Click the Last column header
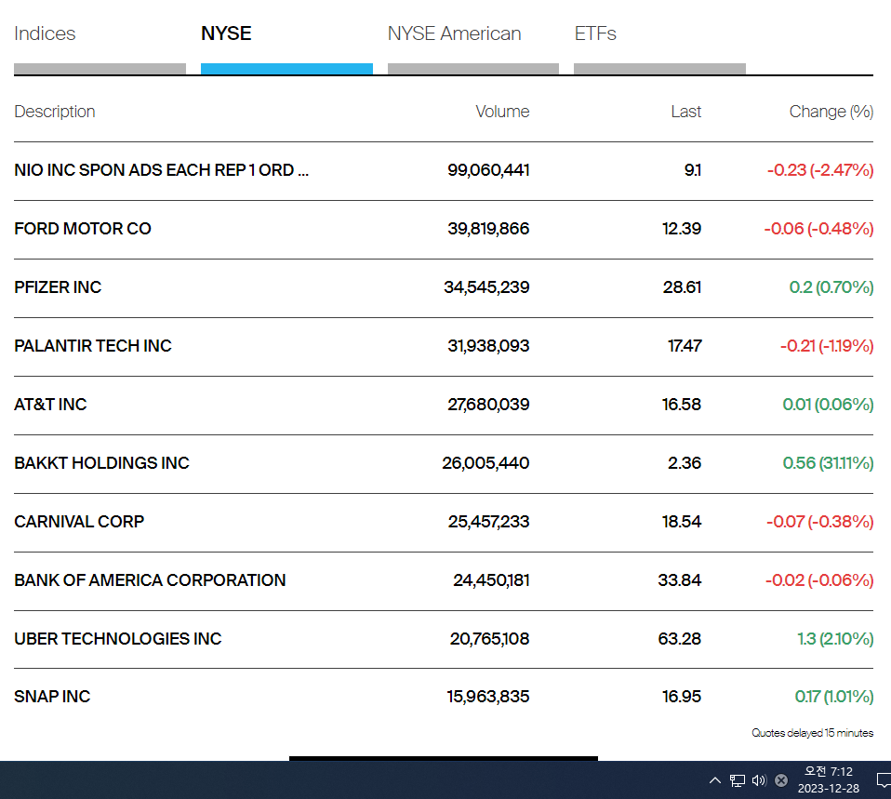Viewport: 891px width, 799px height. tap(685, 112)
